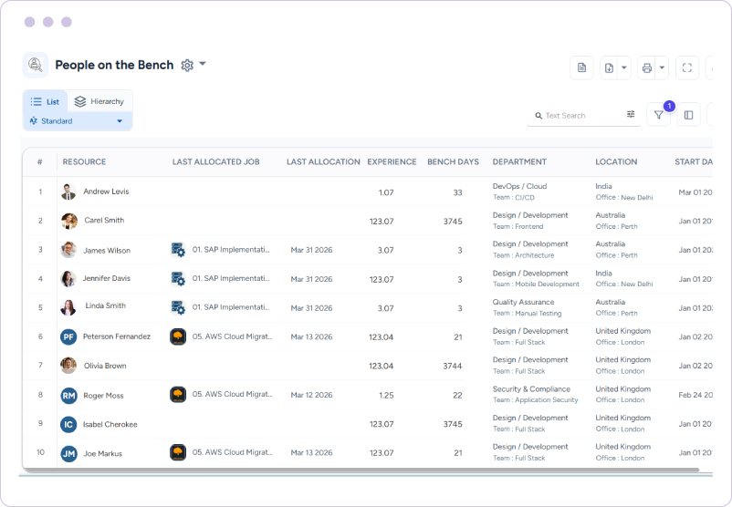The image size is (732, 507).
Task: Click SAP job icon in Linda Smith row
Action: tap(178, 308)
